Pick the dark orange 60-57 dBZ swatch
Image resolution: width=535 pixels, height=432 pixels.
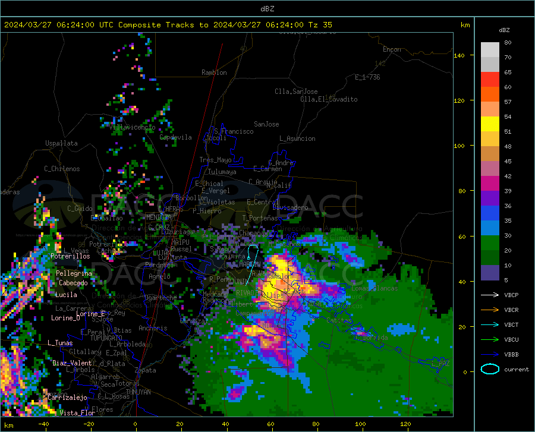pyautogui.click(x=490, y=94)
